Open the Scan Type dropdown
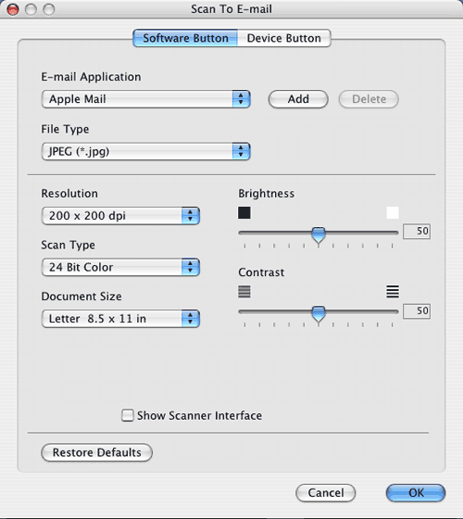This screenshot has height=519, width=463. coord(120,267)
